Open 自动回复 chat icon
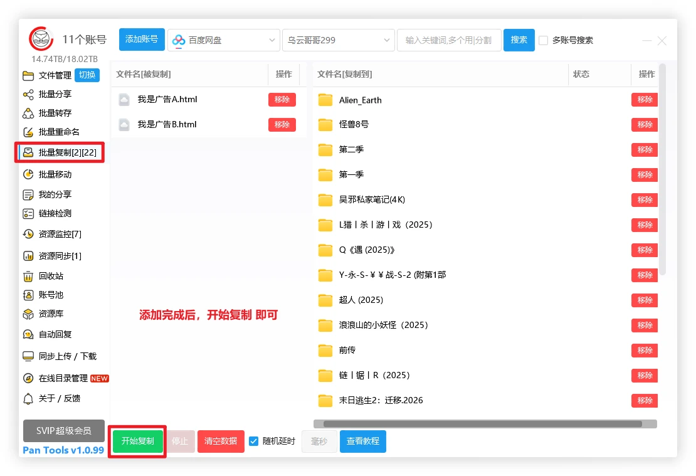 pyautogui.click(x=28, y=334)
